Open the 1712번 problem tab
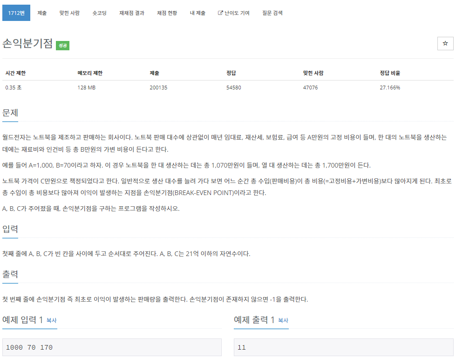Image resolution: width=456 pixels, height=358 pixels. [16, 13]
